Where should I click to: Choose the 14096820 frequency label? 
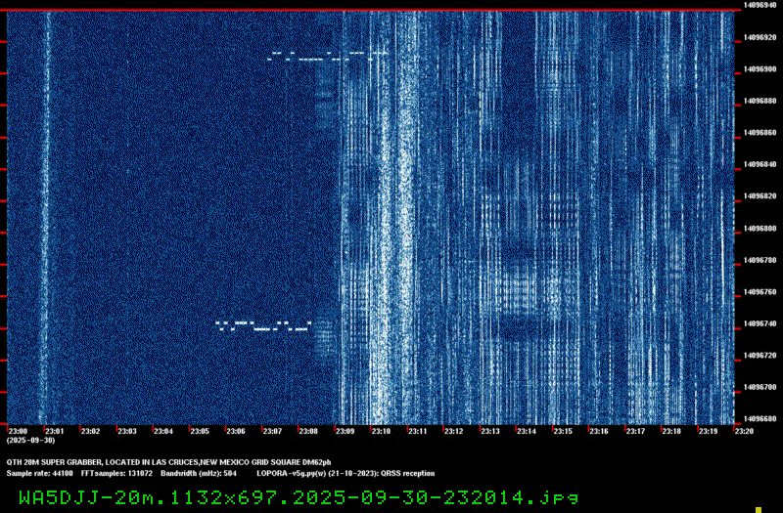tap(760, 196)
